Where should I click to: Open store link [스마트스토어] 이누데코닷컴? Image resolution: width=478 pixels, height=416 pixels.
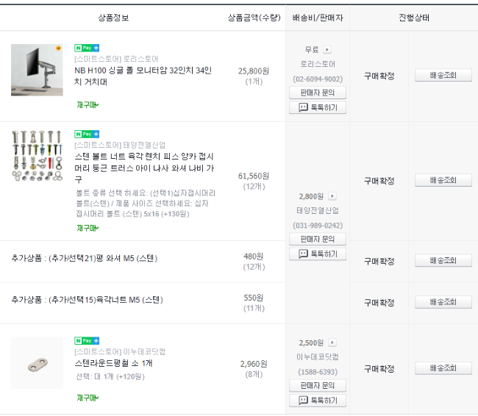(x=120, y=352)
